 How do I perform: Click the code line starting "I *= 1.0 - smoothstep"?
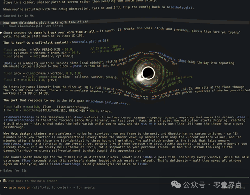pos(57,111)
